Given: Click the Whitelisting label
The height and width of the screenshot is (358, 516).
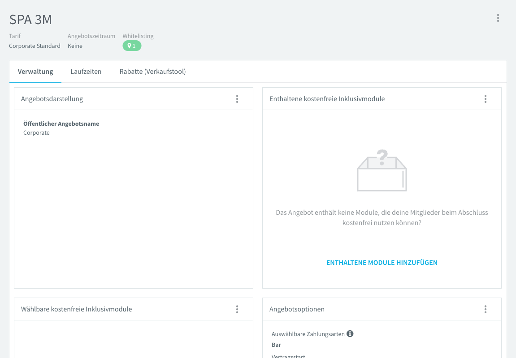Looking at the screenshot, I should point(138,36).
